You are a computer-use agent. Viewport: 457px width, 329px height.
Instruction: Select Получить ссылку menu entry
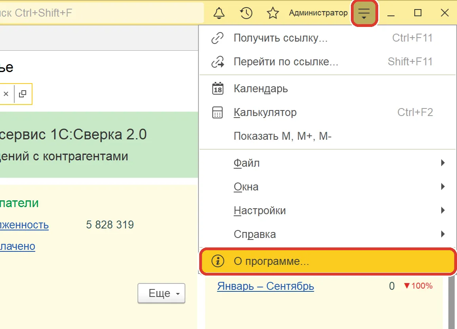[327, 38]
